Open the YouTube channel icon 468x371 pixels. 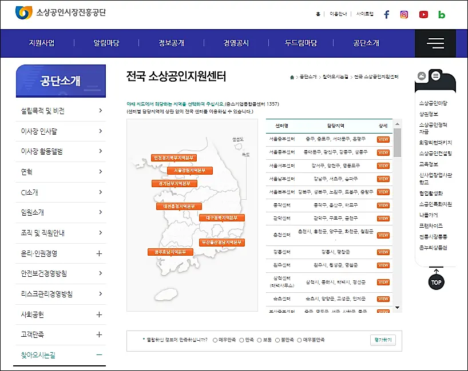tap(423, 14)
